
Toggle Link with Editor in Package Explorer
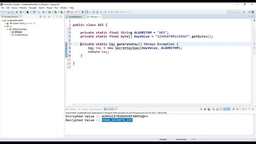[x=44, y=17]
